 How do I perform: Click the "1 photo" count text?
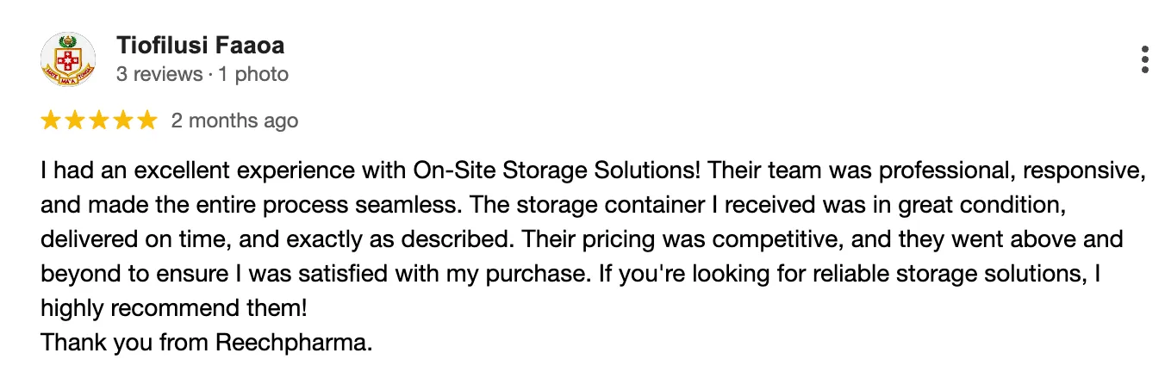pyautogui.click(x=253, y=75)
